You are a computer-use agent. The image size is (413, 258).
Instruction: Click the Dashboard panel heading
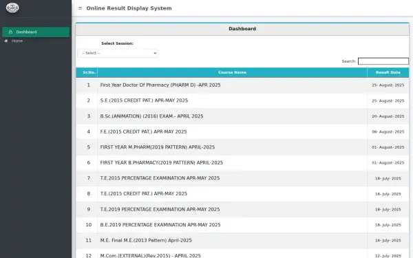point(242,29)
